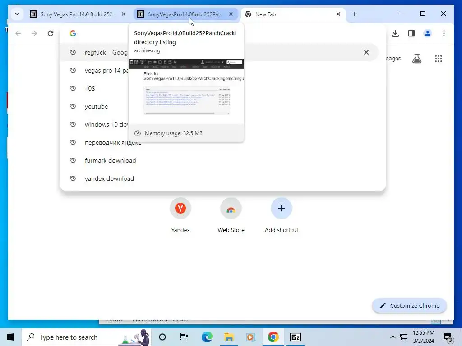
Task: Click the browser forward arrow
Action: tap(34, 33)
